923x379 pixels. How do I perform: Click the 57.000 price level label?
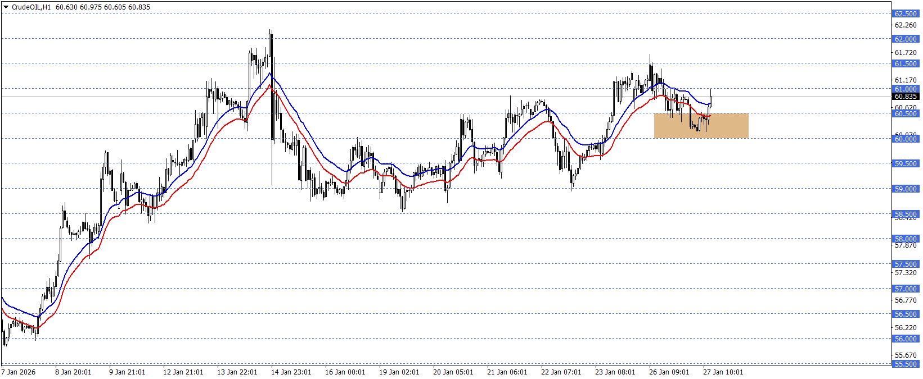(906, 289)
